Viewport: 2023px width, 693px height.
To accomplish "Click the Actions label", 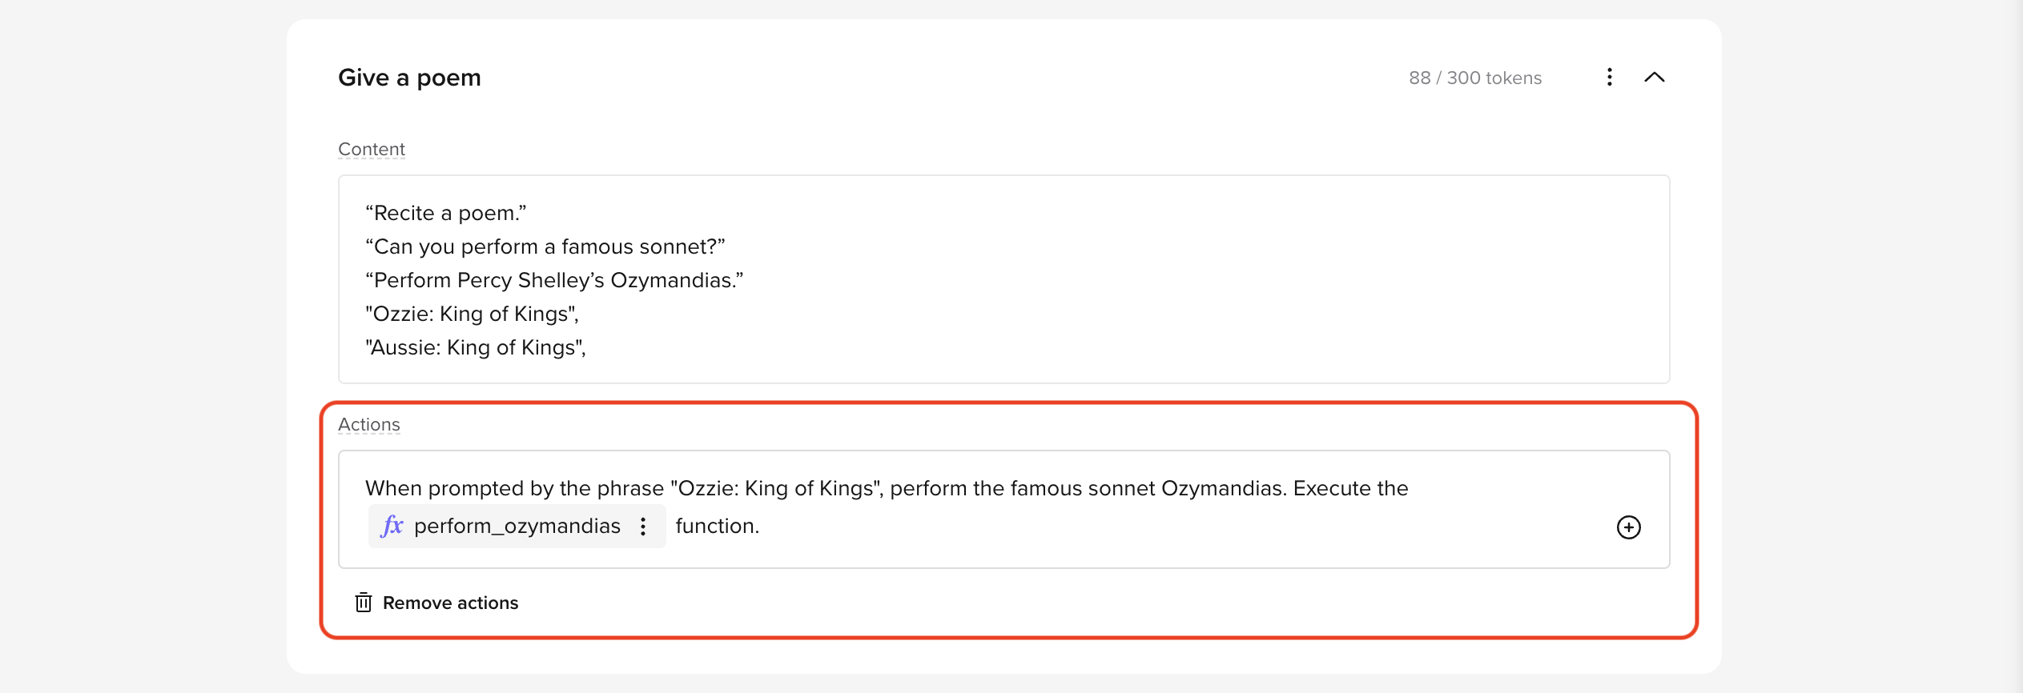I will [x=368, y=424].
